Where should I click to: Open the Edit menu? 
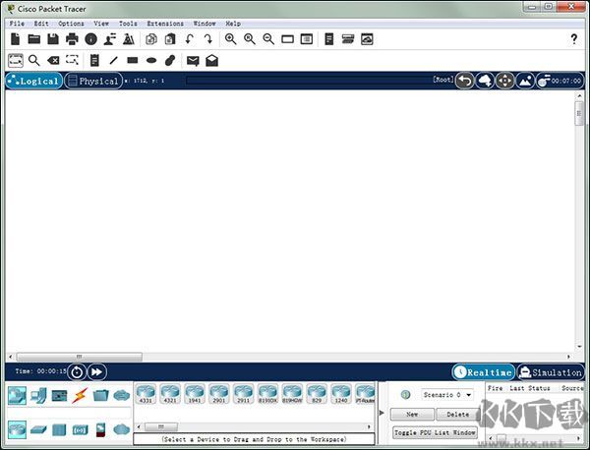point(41,24)
